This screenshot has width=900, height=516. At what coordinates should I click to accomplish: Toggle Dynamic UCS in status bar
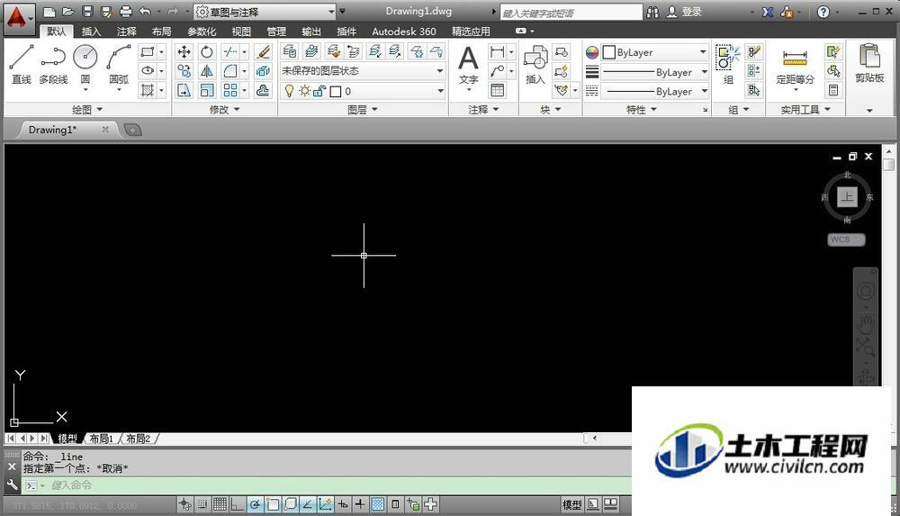tap(326, 504)
